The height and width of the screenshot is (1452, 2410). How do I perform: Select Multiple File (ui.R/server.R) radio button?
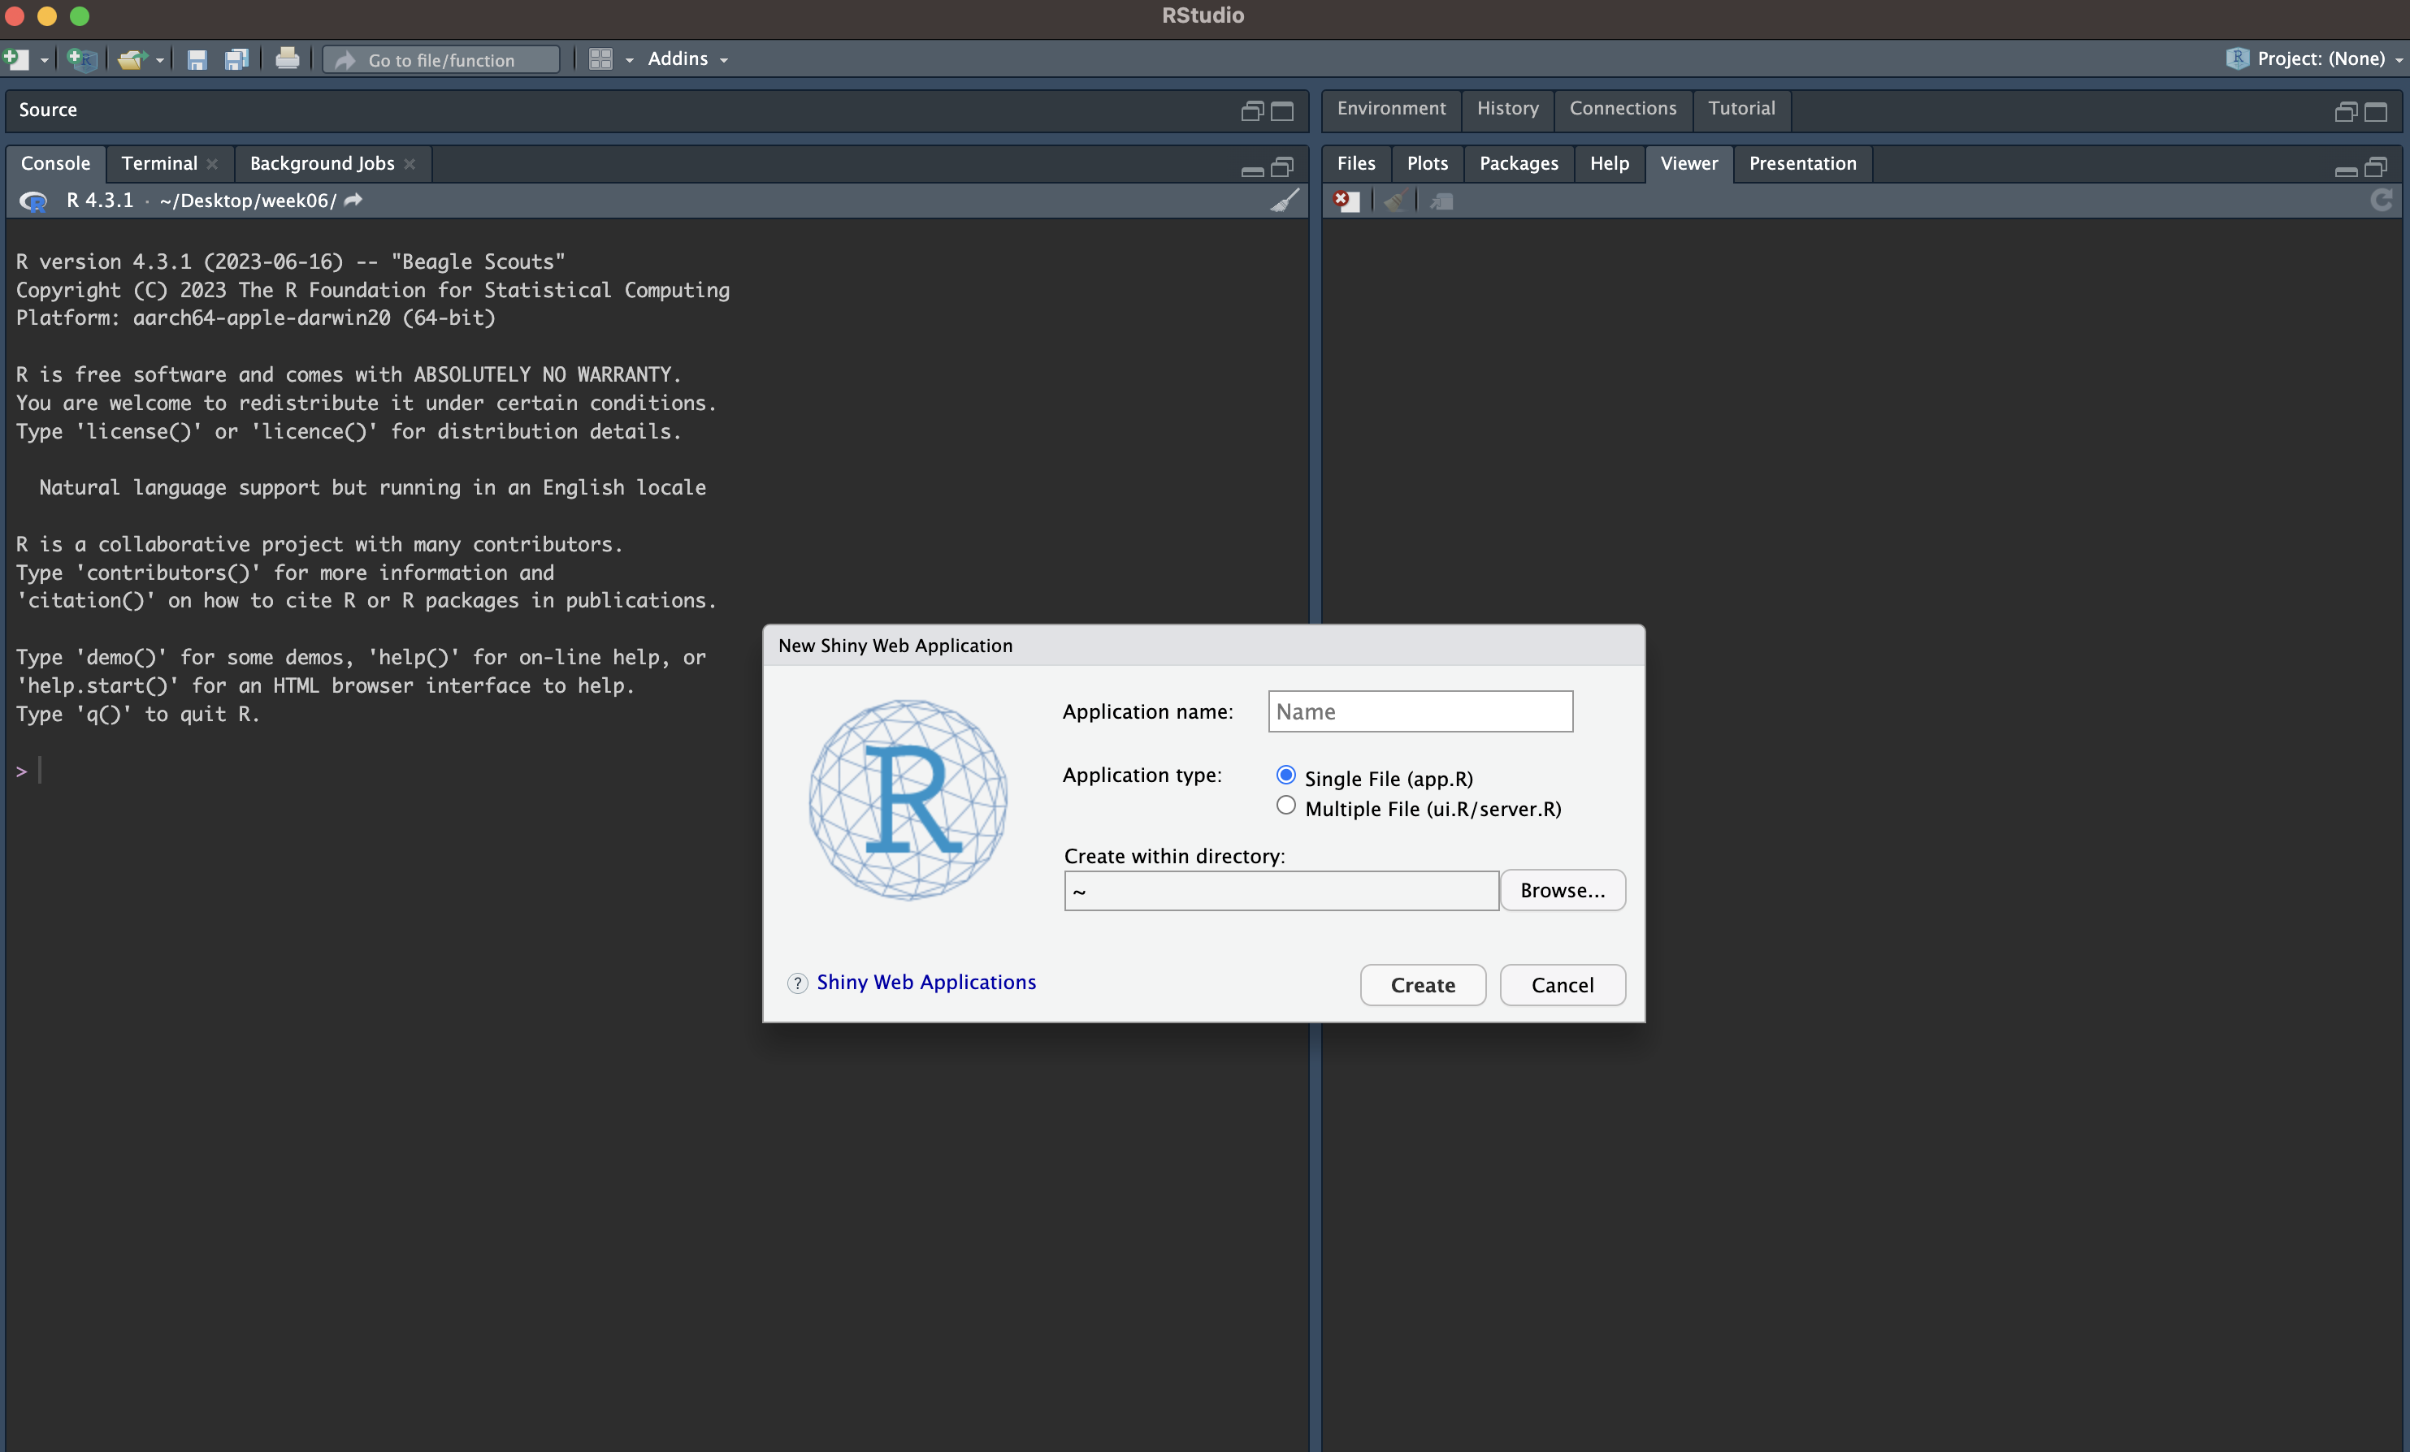[1286, 806]
